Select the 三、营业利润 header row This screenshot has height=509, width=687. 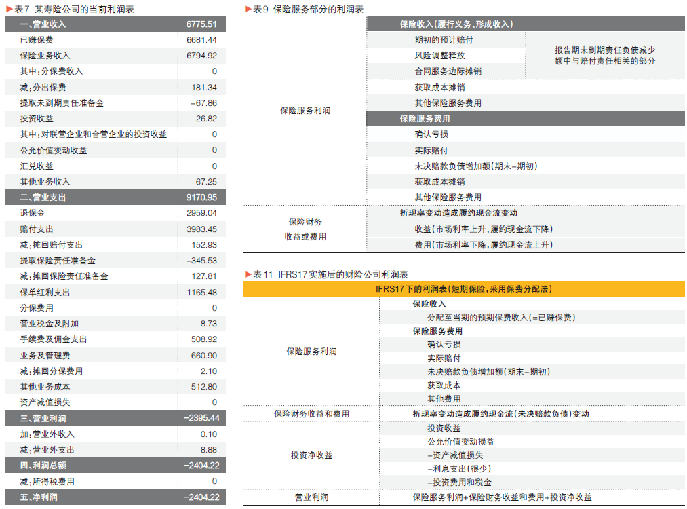(x=115, y=418)
